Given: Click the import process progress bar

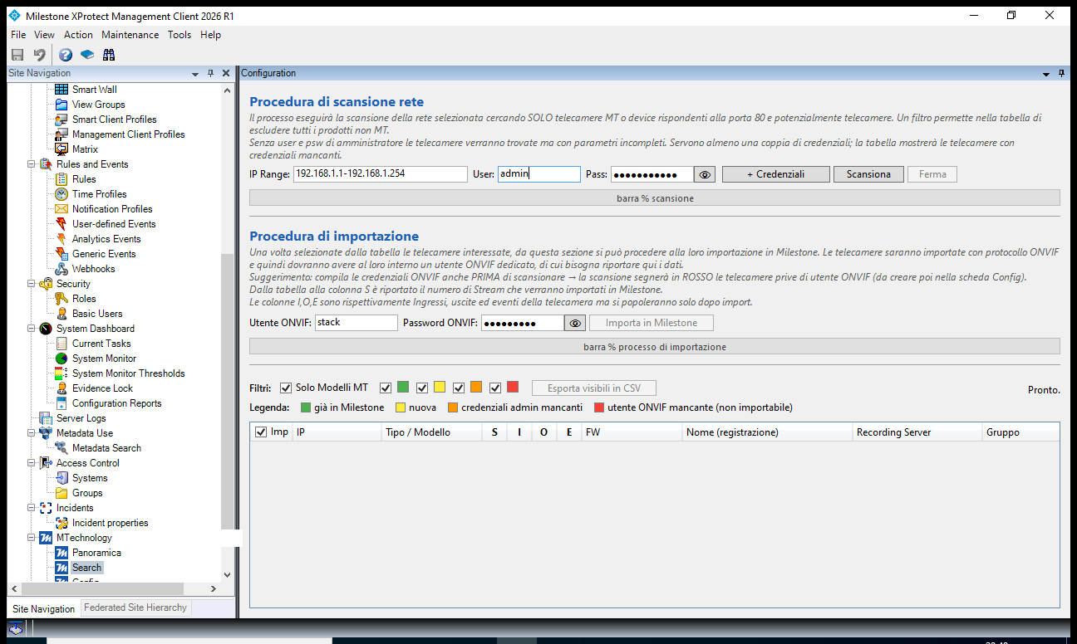Looking at the screenshot, I should 655,346.
